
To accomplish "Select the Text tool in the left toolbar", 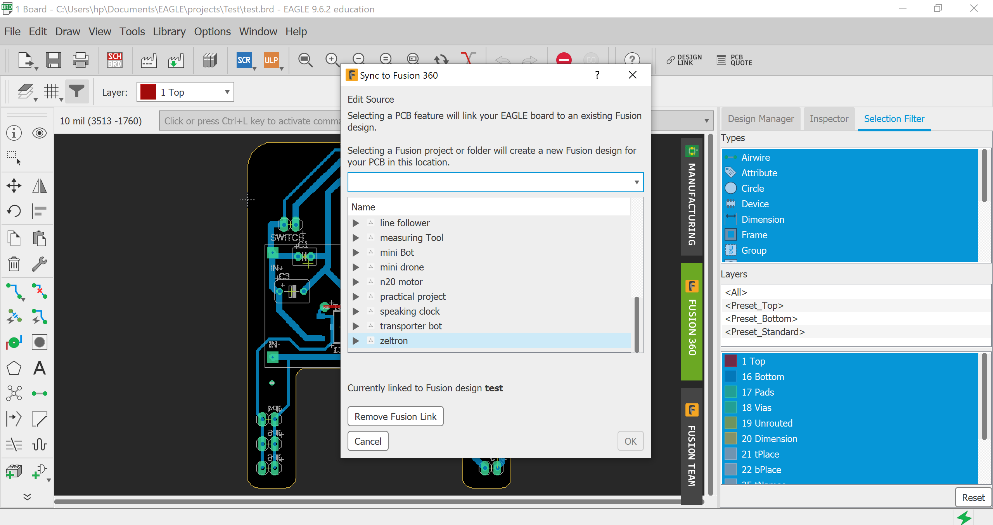I will click(x=39, y=368).
